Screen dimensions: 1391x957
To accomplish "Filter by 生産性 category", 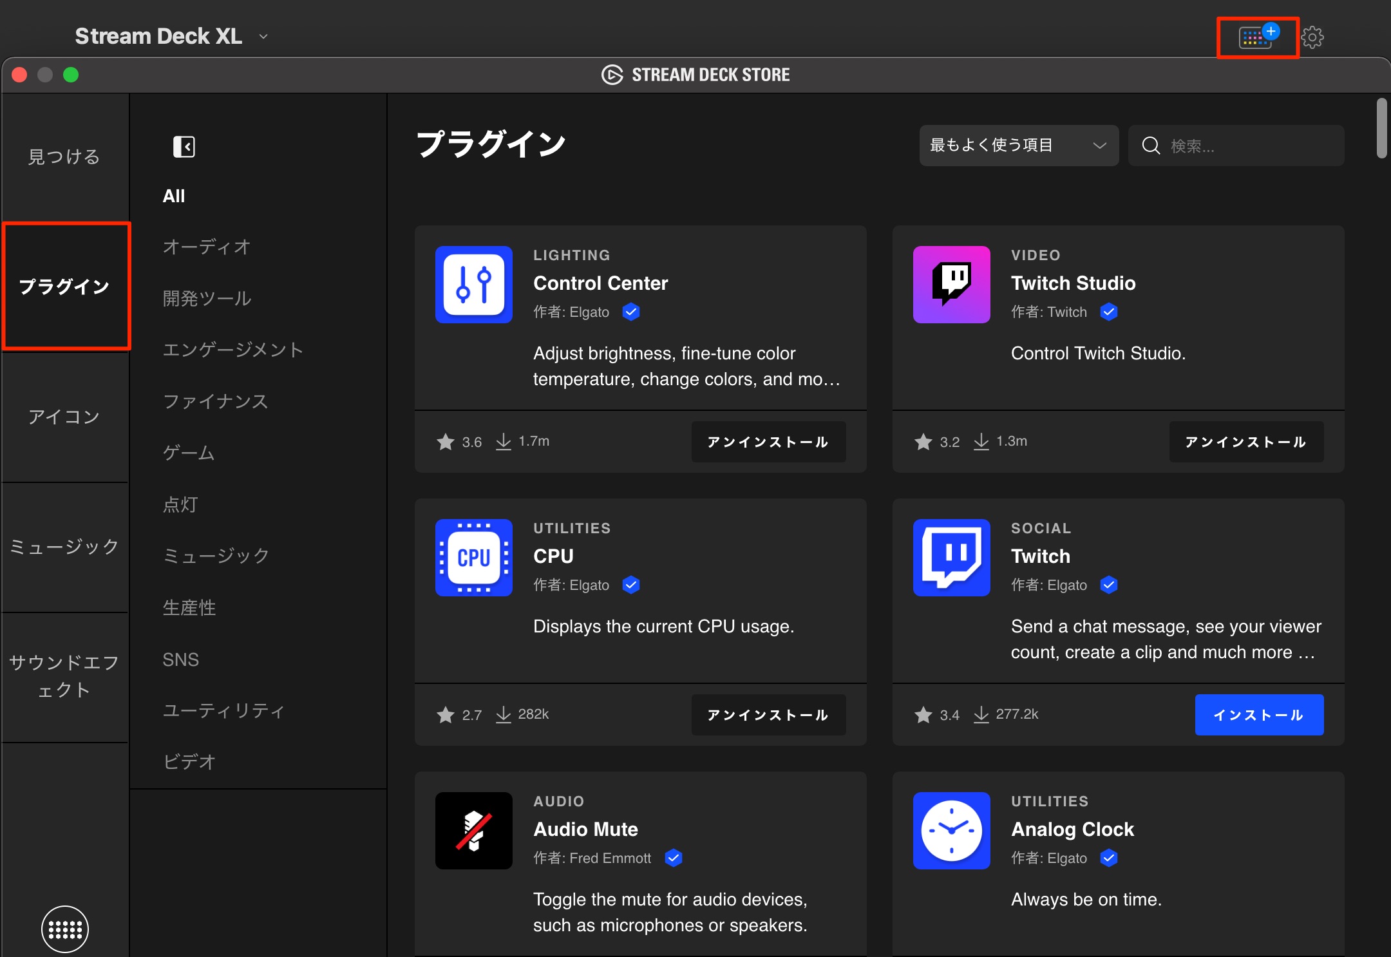I will pyautogui.click(x=189, y=607).
